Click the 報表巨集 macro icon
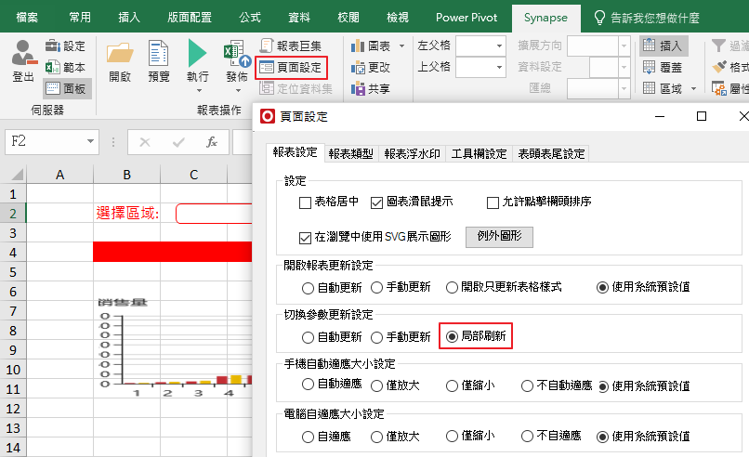Image resolution: width=749 pixels, height=457 pixels. (290, 46)
